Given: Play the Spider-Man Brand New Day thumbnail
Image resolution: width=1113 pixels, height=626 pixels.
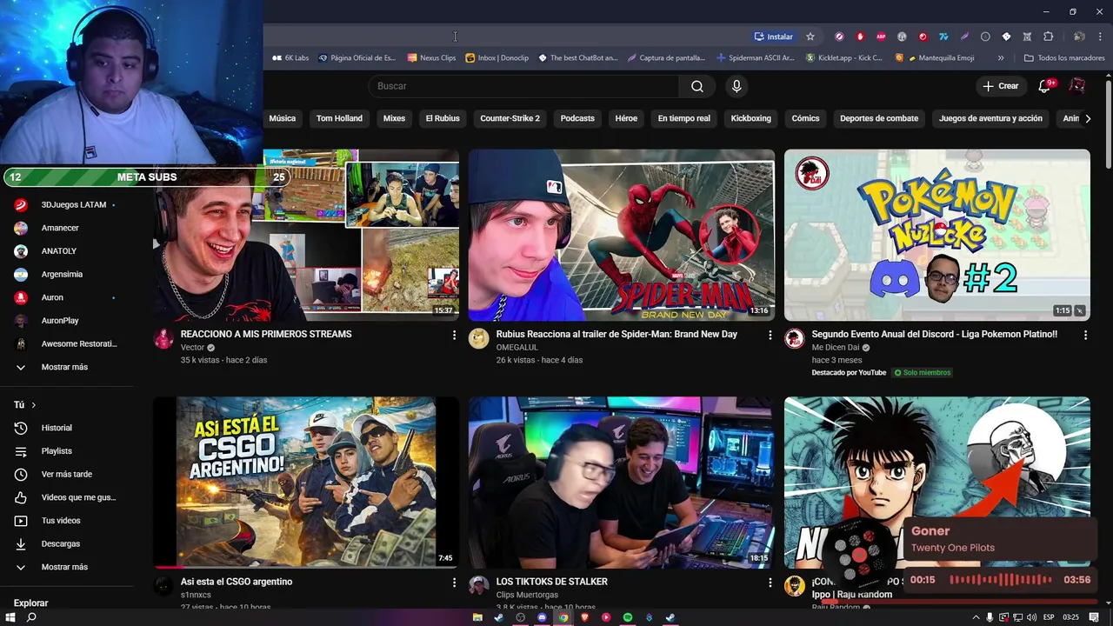Looking at the screenshot, I should (621, 235).
